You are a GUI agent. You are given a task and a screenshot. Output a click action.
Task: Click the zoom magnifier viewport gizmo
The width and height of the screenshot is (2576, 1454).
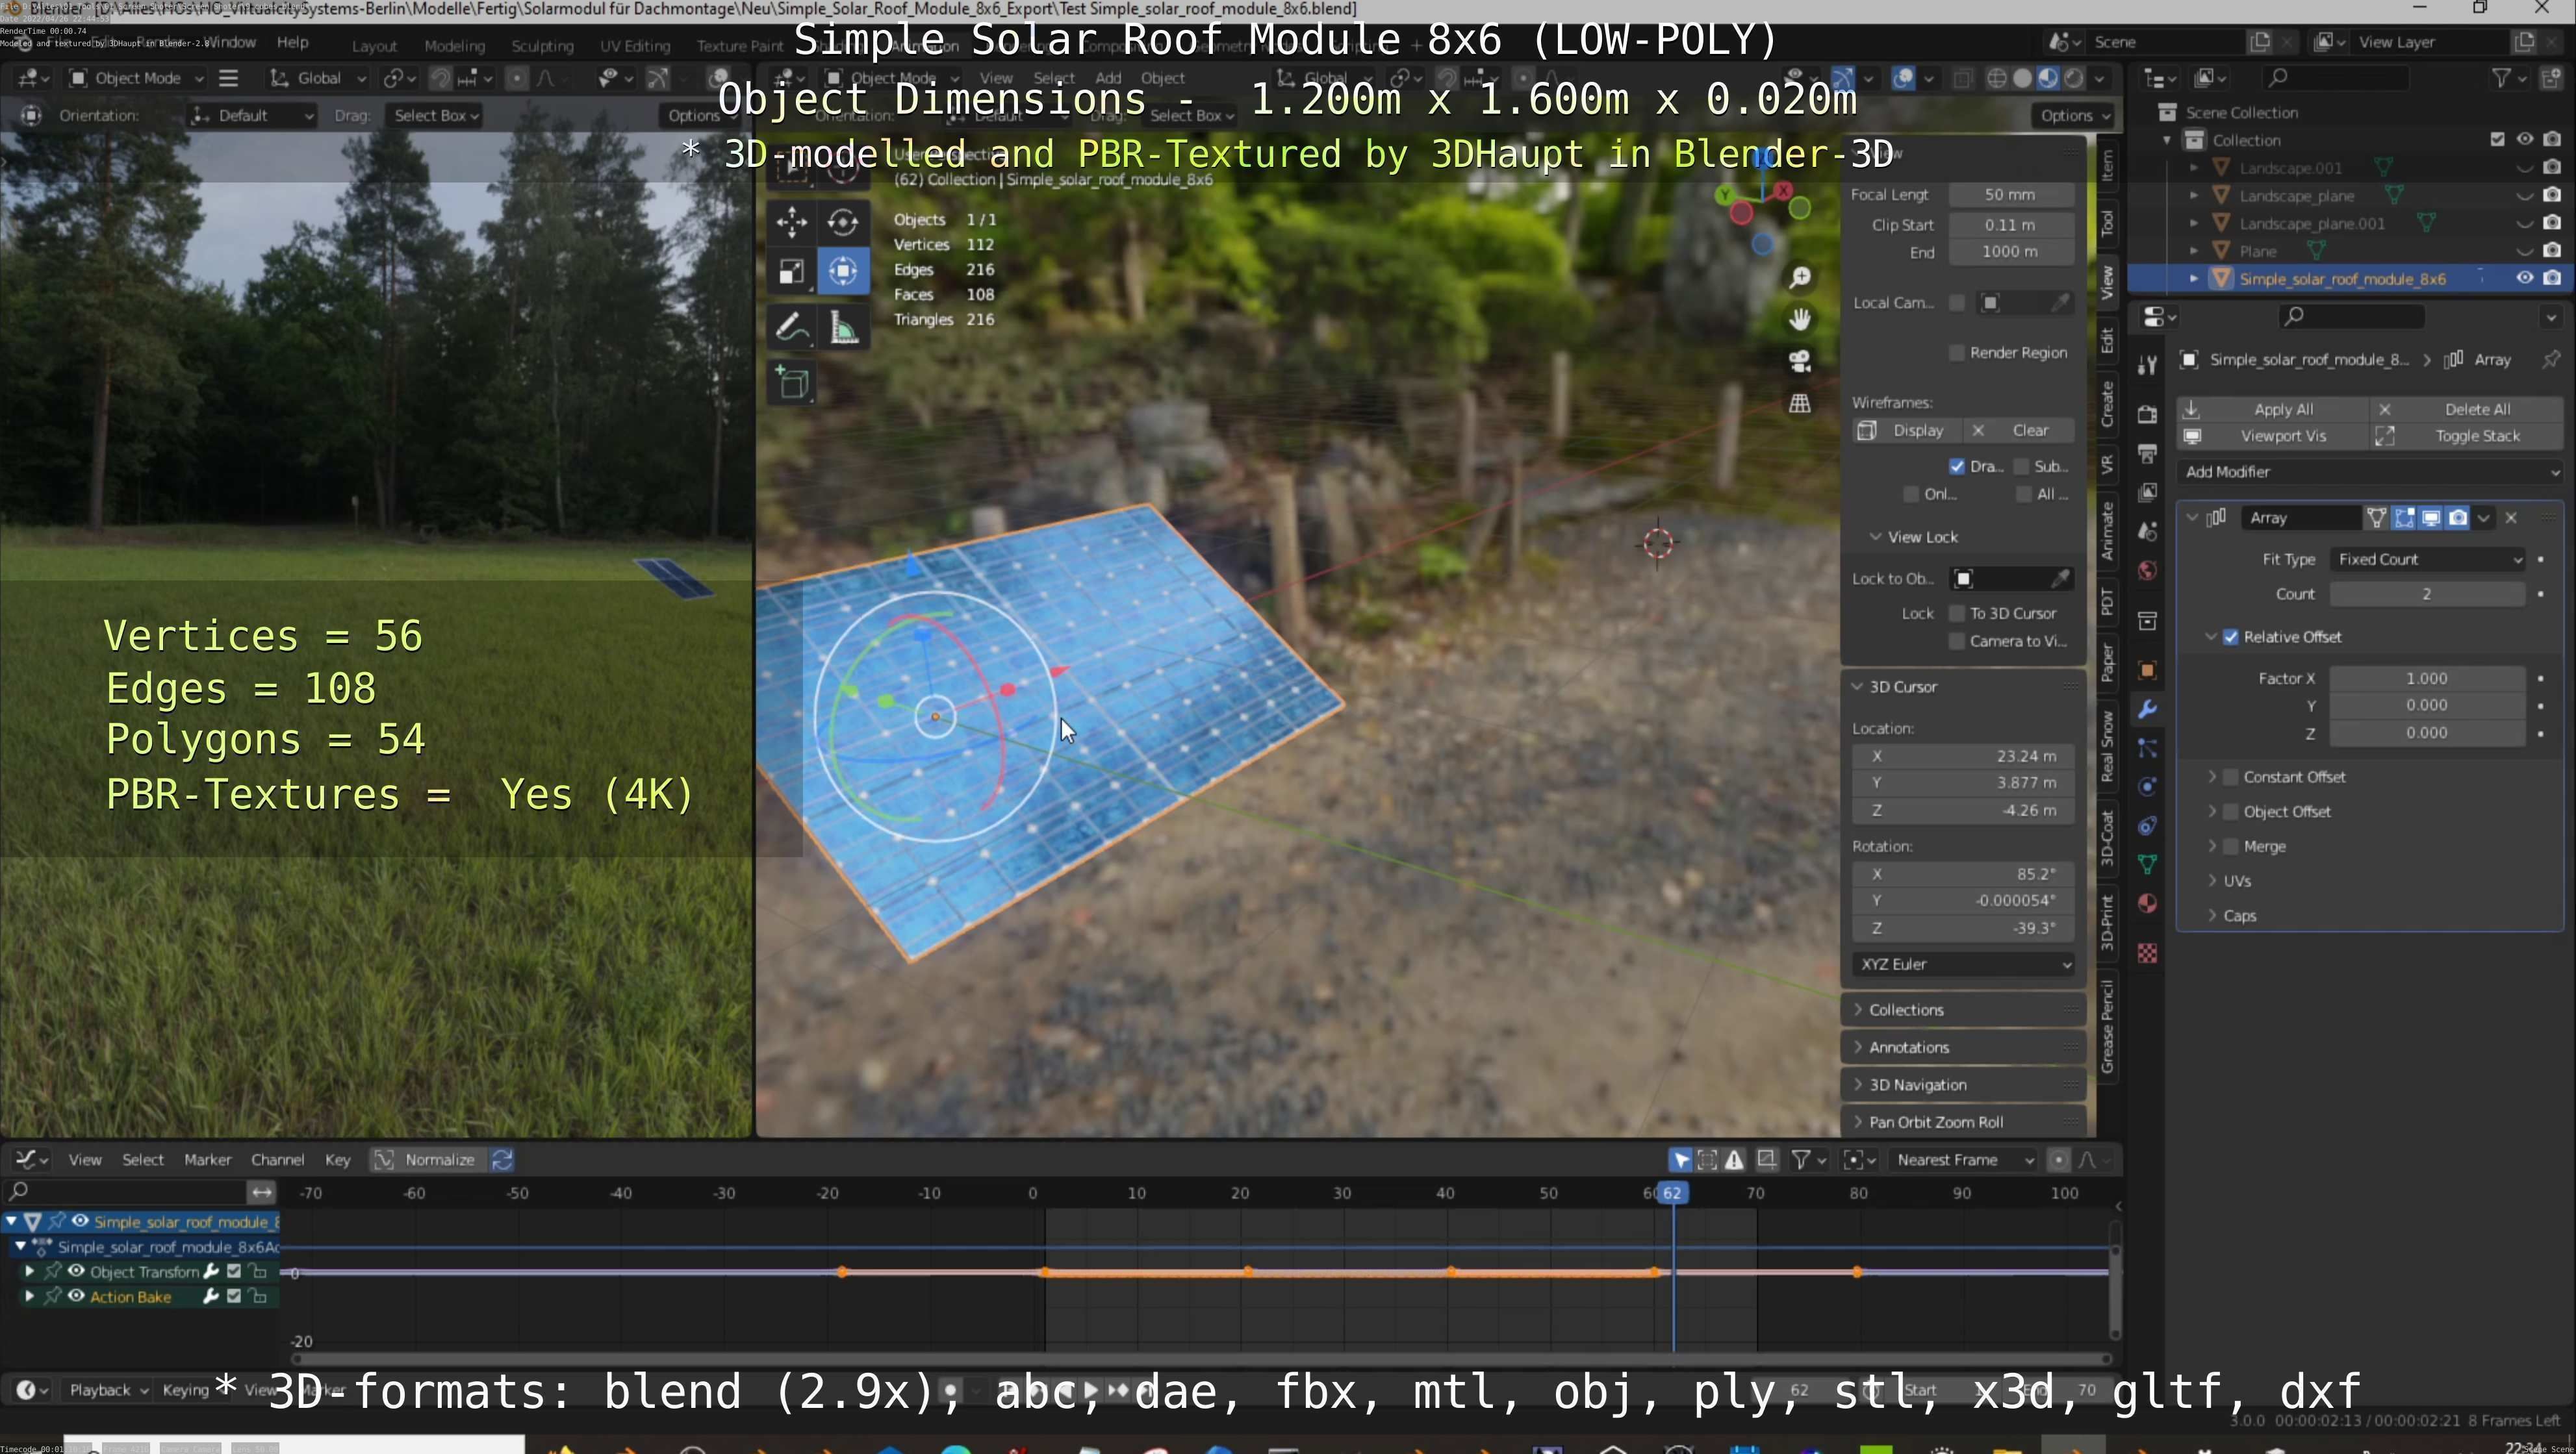pos(1800,277)
